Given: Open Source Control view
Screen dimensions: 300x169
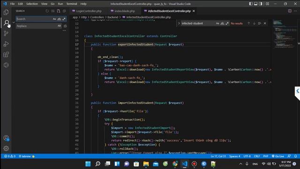Looking at the screenshot, I should tap(6, 33).
